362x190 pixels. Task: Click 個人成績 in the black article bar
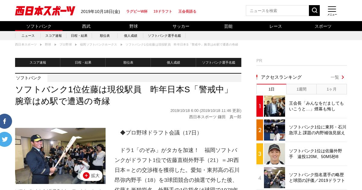click(173, 62)
